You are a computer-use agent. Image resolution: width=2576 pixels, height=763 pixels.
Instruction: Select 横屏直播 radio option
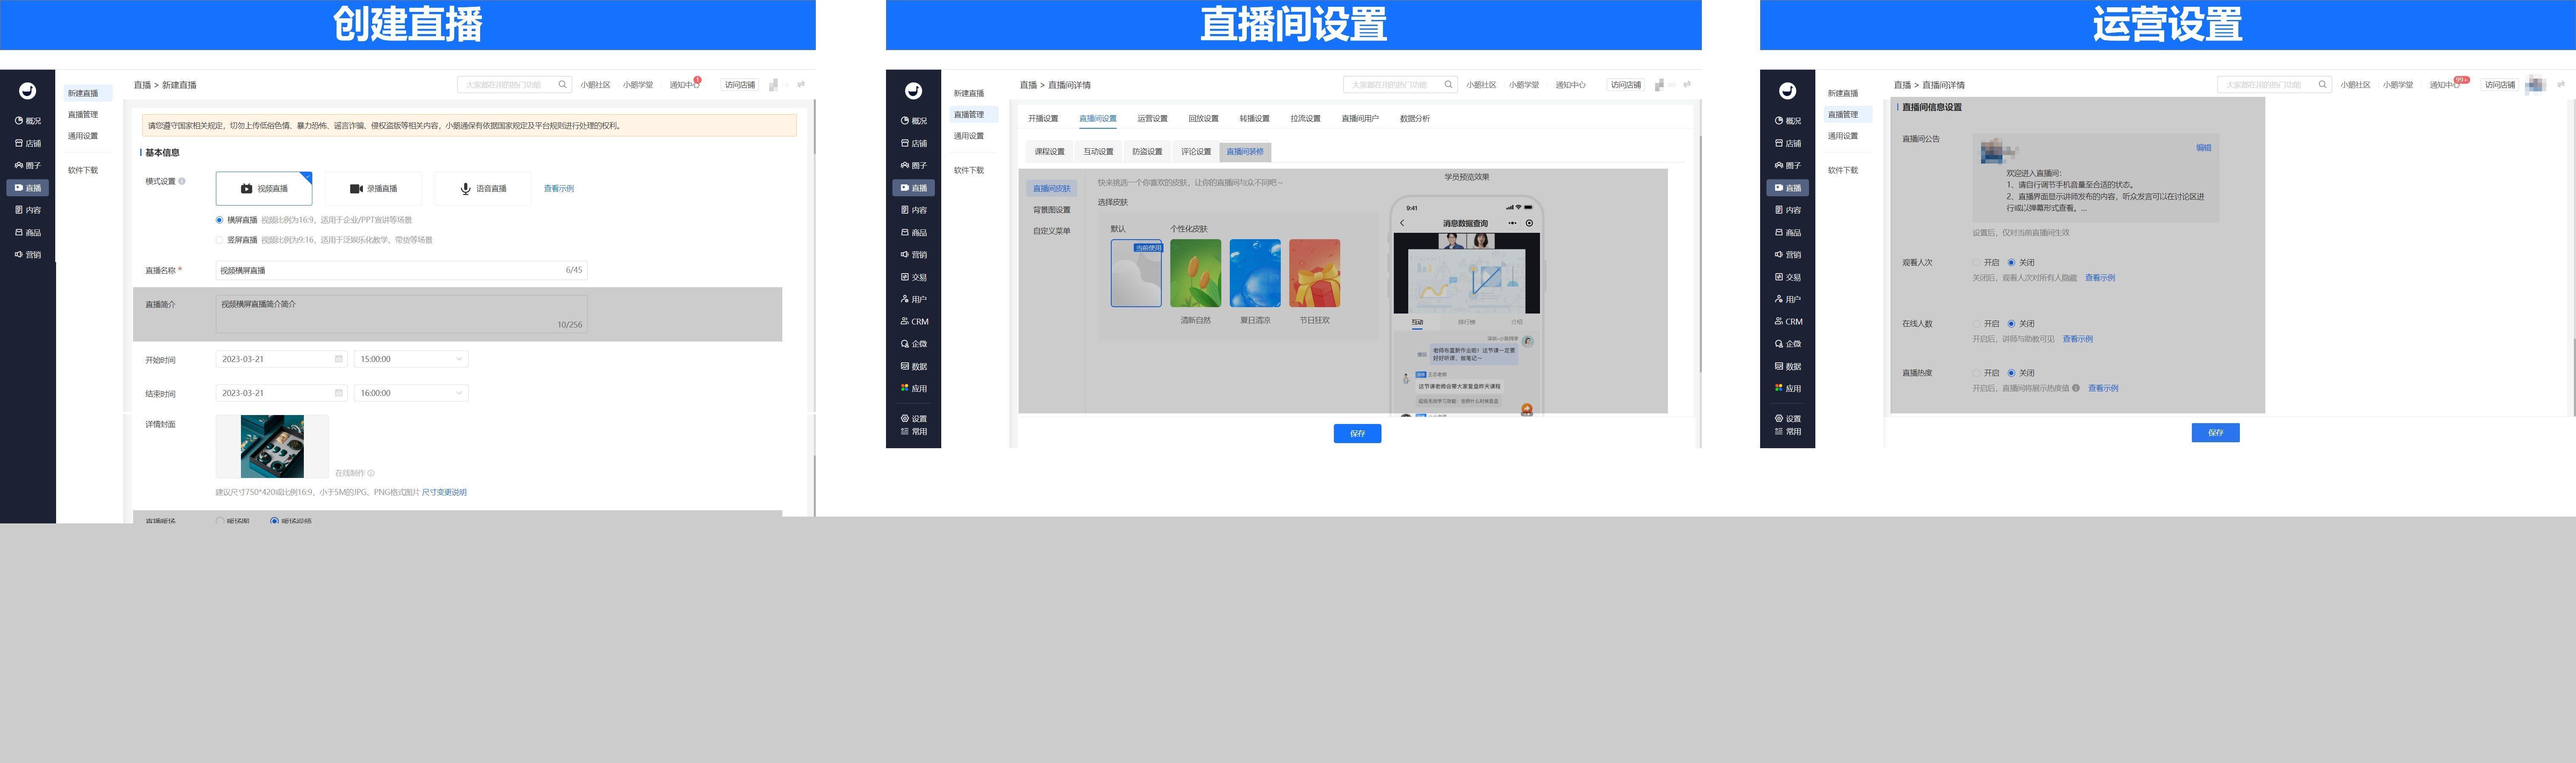pos(220,220)
